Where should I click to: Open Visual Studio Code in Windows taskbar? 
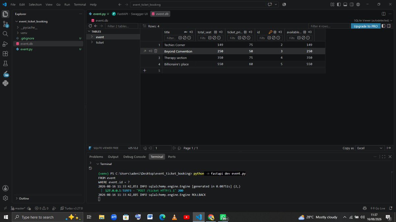pos(198,217)
